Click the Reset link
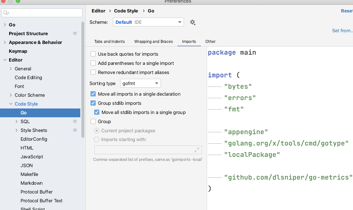The height and width of the screenshot is (210, 353). [346, 11]
